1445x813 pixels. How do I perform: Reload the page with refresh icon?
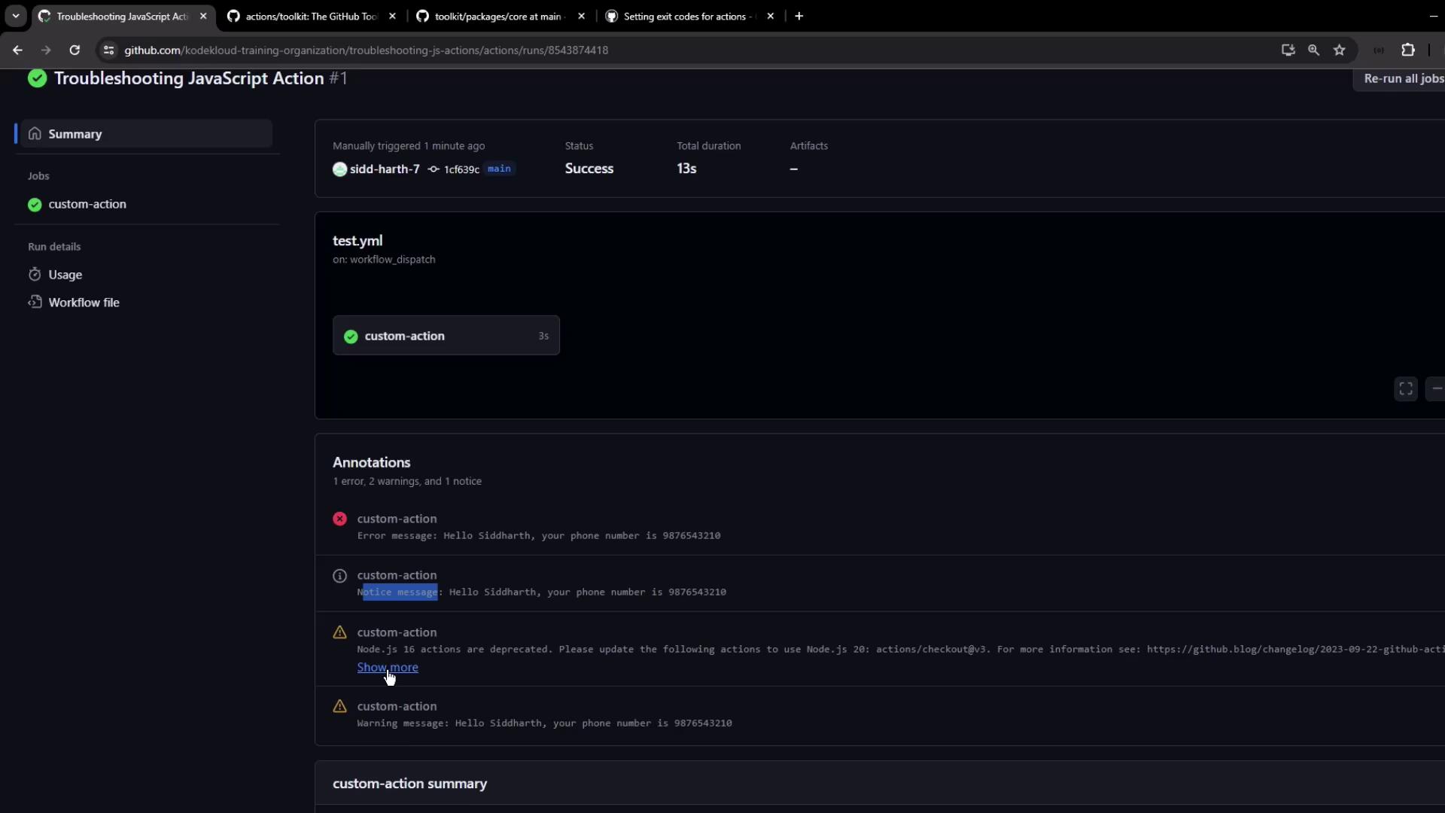pyautogui.click(x=75, y=50)
